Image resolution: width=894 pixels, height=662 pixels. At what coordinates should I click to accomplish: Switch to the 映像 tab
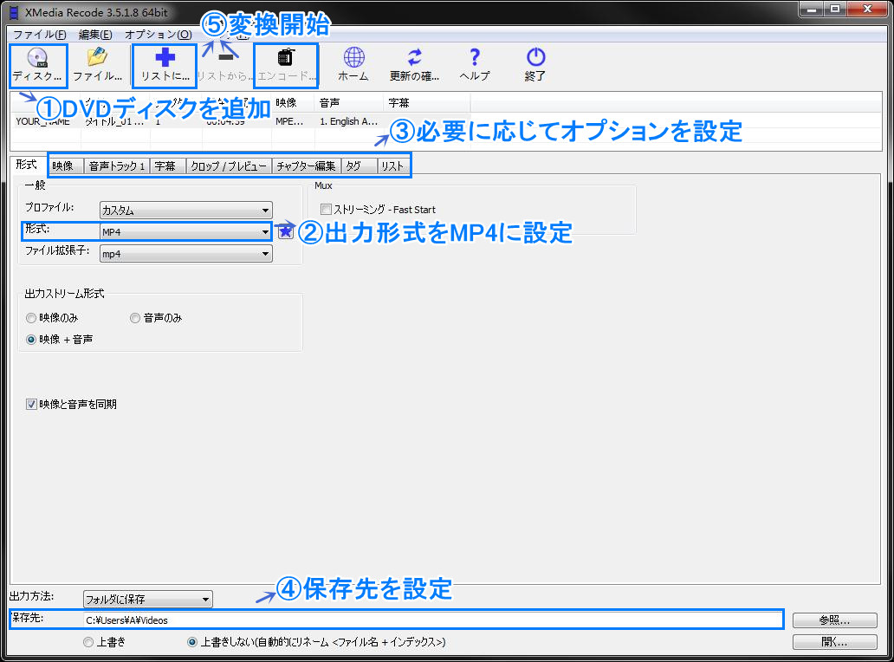[x=65, y=165]
